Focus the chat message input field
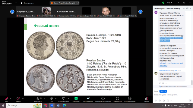This screenshot has height=108, width=193. (172, 95)
